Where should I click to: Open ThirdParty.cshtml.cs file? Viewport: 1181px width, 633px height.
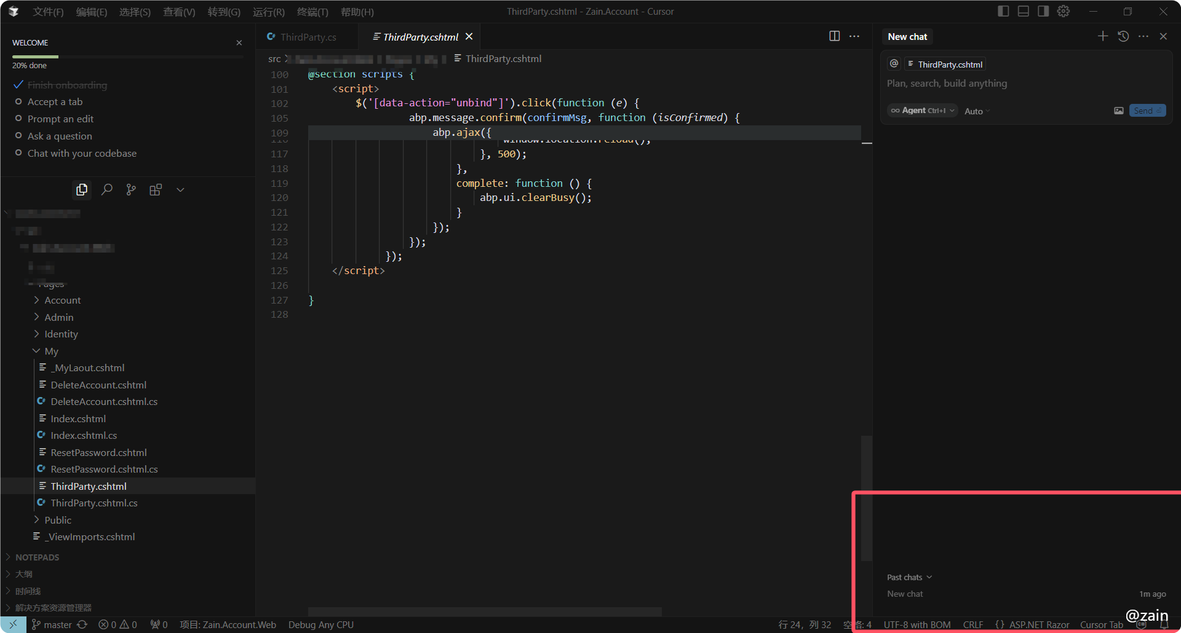[x=94, y=503]
